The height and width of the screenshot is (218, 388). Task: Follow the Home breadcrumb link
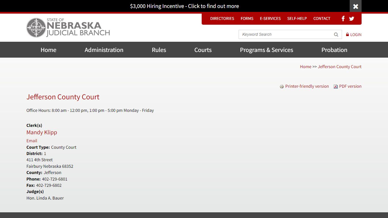[306, 67]
